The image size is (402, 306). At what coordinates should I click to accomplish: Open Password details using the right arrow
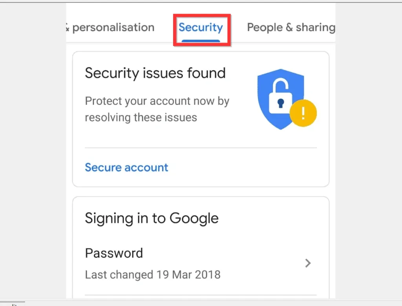click(x=308, y=263)
